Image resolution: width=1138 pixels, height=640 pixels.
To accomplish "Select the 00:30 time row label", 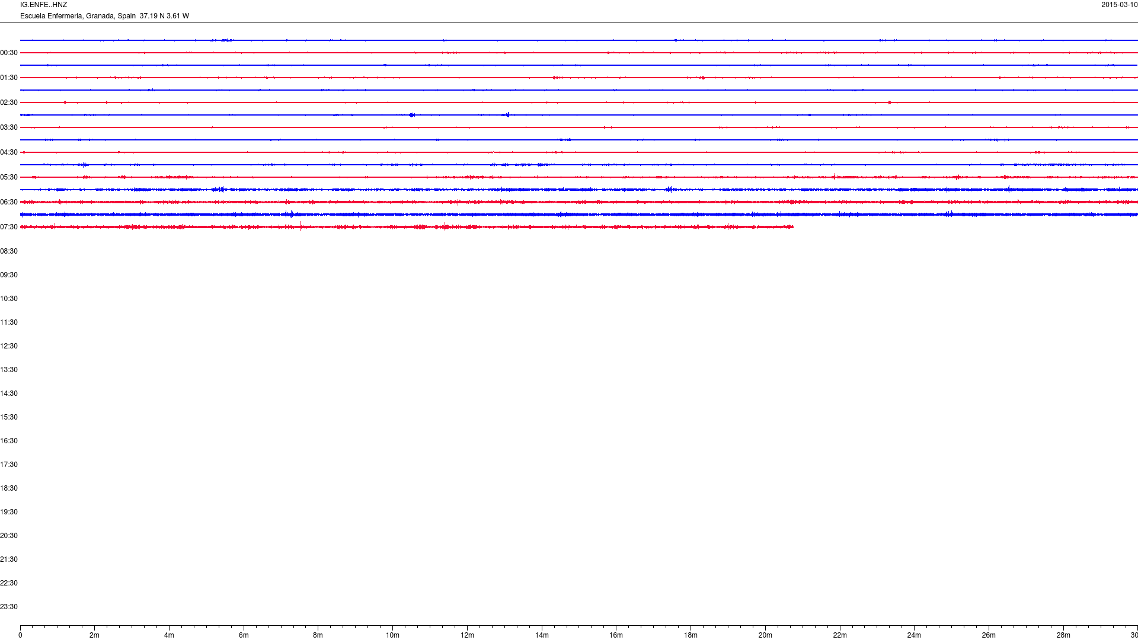I will (9, 53).
